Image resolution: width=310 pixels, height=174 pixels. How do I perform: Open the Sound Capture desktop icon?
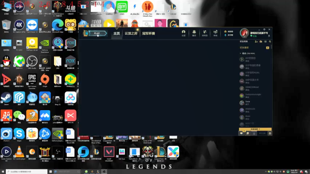[19, 8]
